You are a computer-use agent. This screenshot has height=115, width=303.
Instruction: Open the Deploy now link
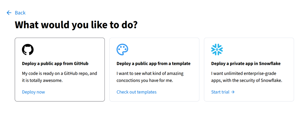(33, 92)
